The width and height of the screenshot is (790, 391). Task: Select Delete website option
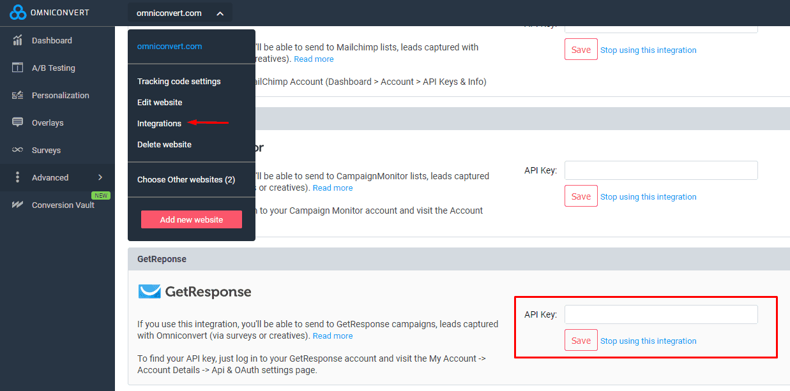(x=164, y=144)
